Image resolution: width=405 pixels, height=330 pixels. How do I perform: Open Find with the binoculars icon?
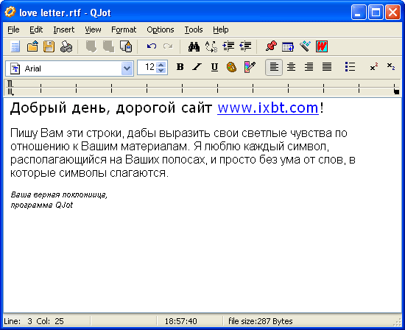click(194, 46)
